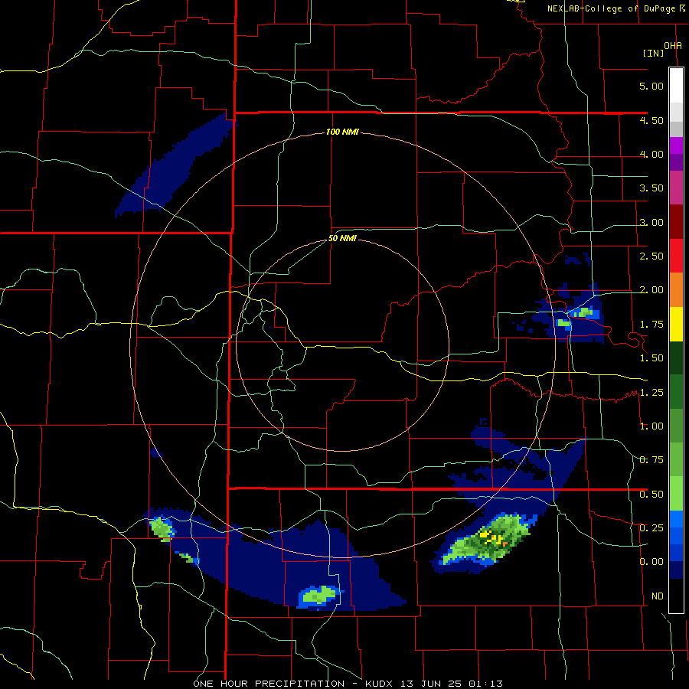Pick the black ND band in legend
This screenshot has height=689, width=689.
676,596
